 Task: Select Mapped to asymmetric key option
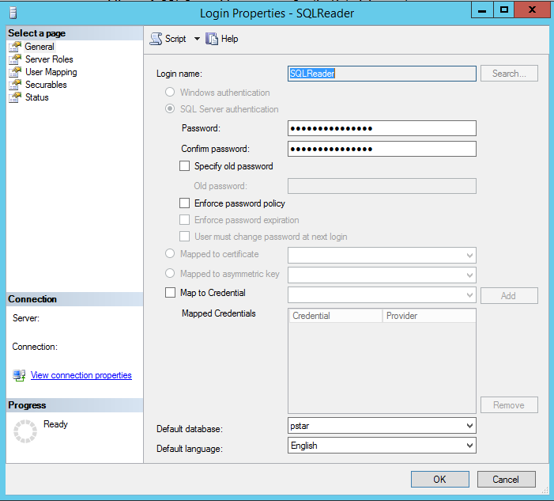[x=170, y=274]
